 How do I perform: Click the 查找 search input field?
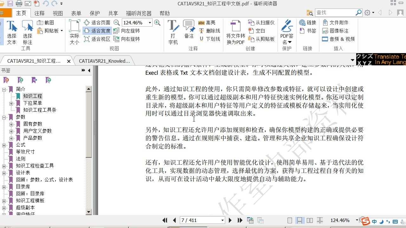coord(335,13)
